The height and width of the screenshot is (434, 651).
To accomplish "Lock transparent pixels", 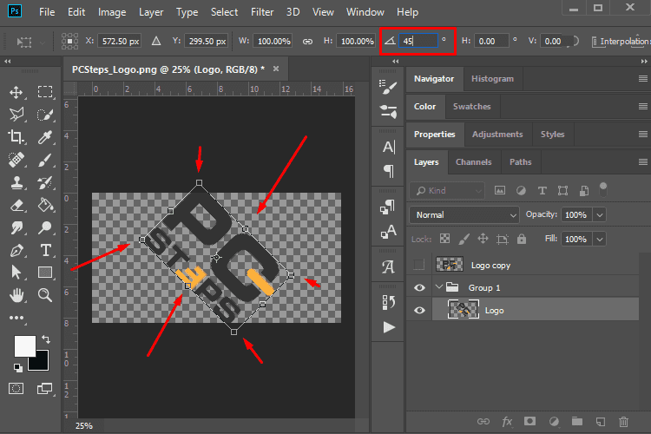I will coord(444,239).
